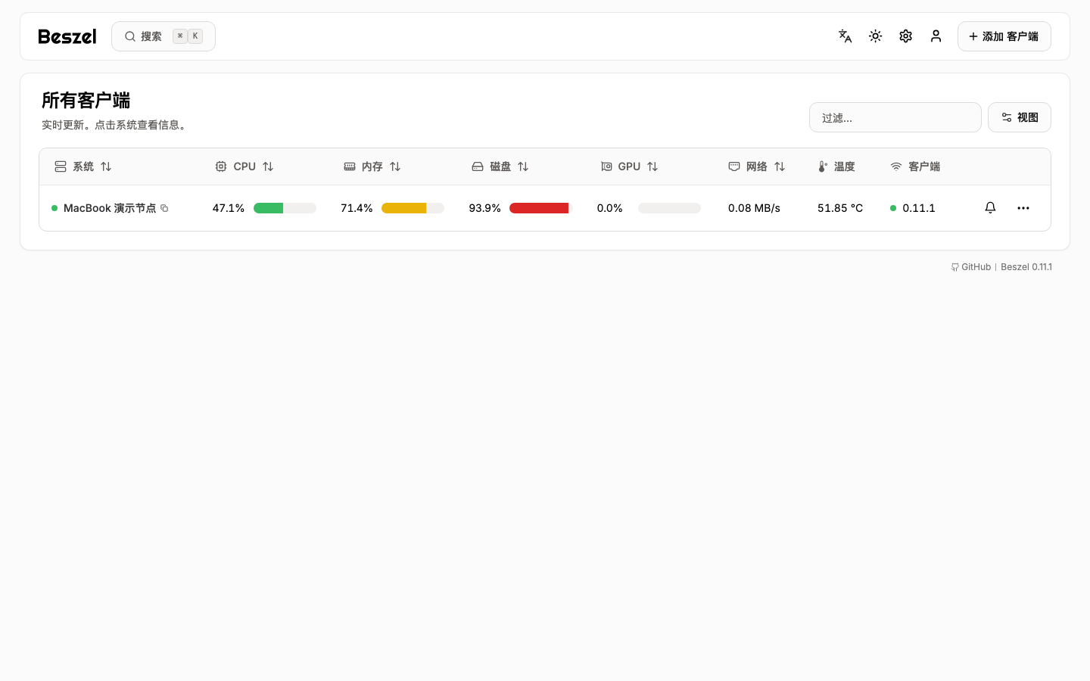
Task: Open the 搜索 search box
Action: tap(163, 36)
